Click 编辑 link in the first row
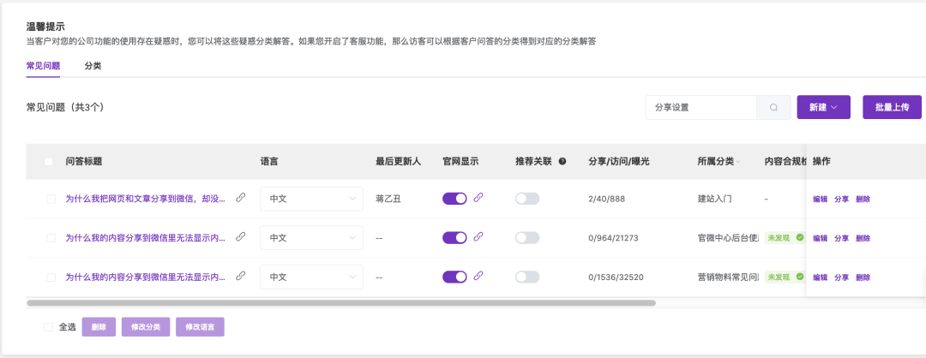926x358 pixels. tap(821, 199)
